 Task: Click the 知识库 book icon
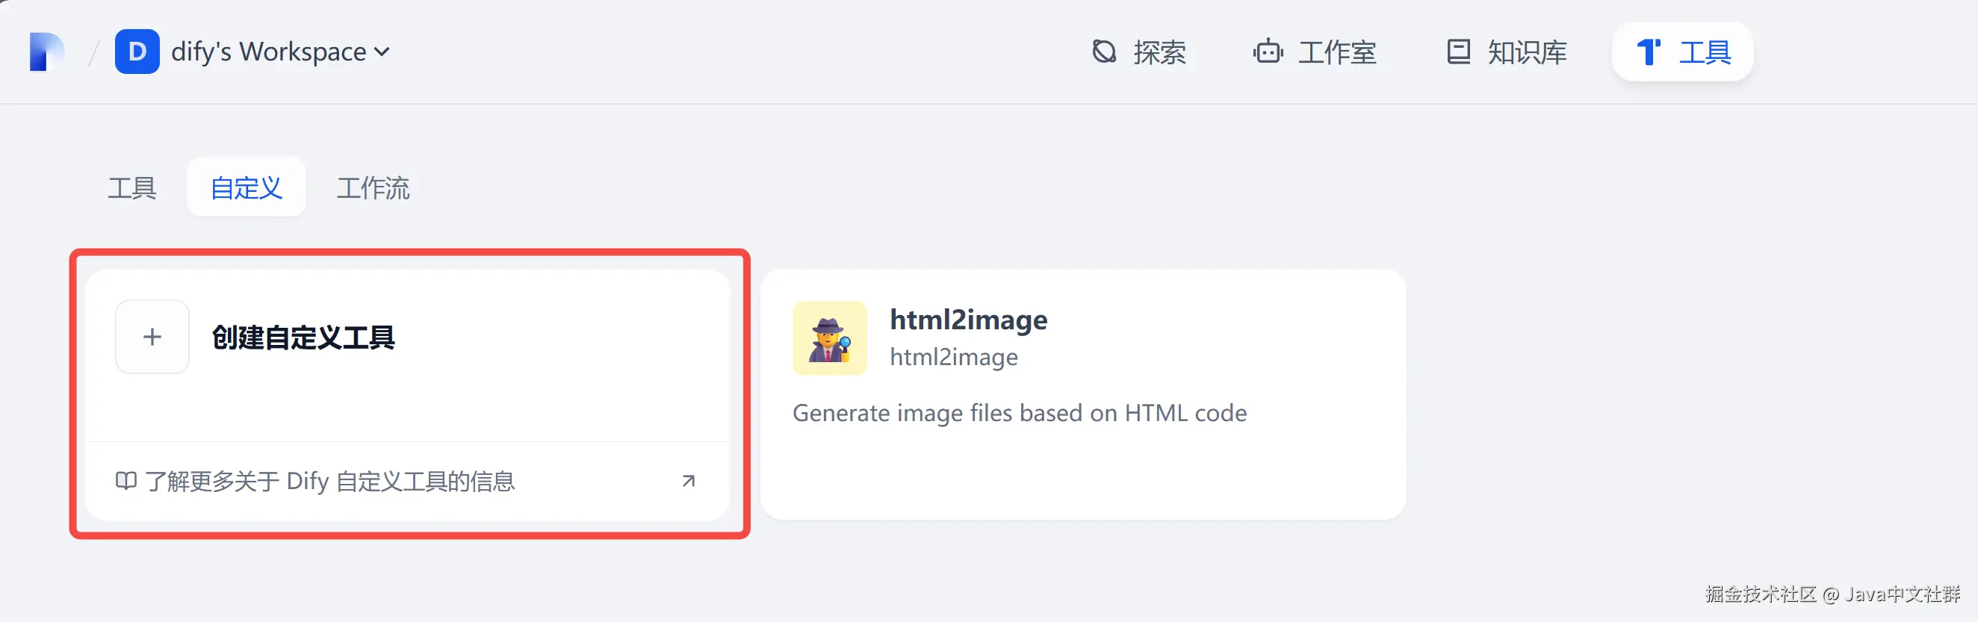tap(1458, 52)
